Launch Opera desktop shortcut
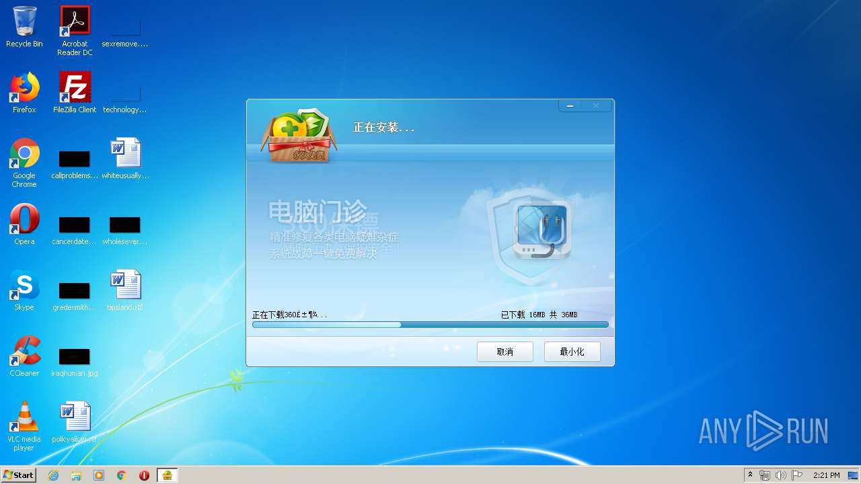 pyautogui.click(x=24, y=225)
